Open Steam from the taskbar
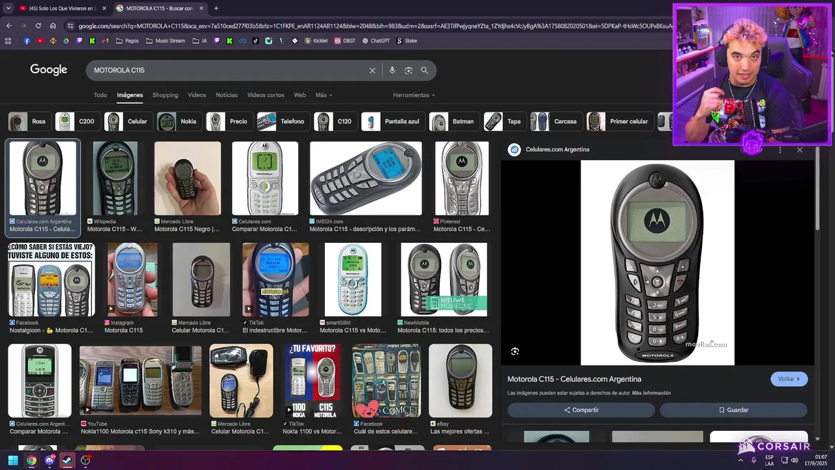This screenshot has width=835, height=470. point(67,460)
